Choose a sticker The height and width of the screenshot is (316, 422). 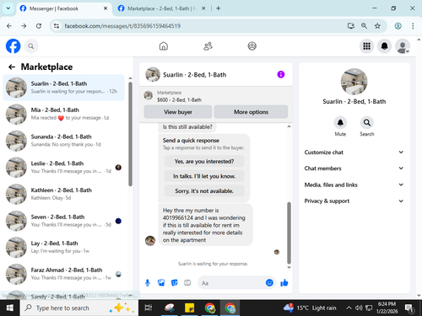coord(175,282)
